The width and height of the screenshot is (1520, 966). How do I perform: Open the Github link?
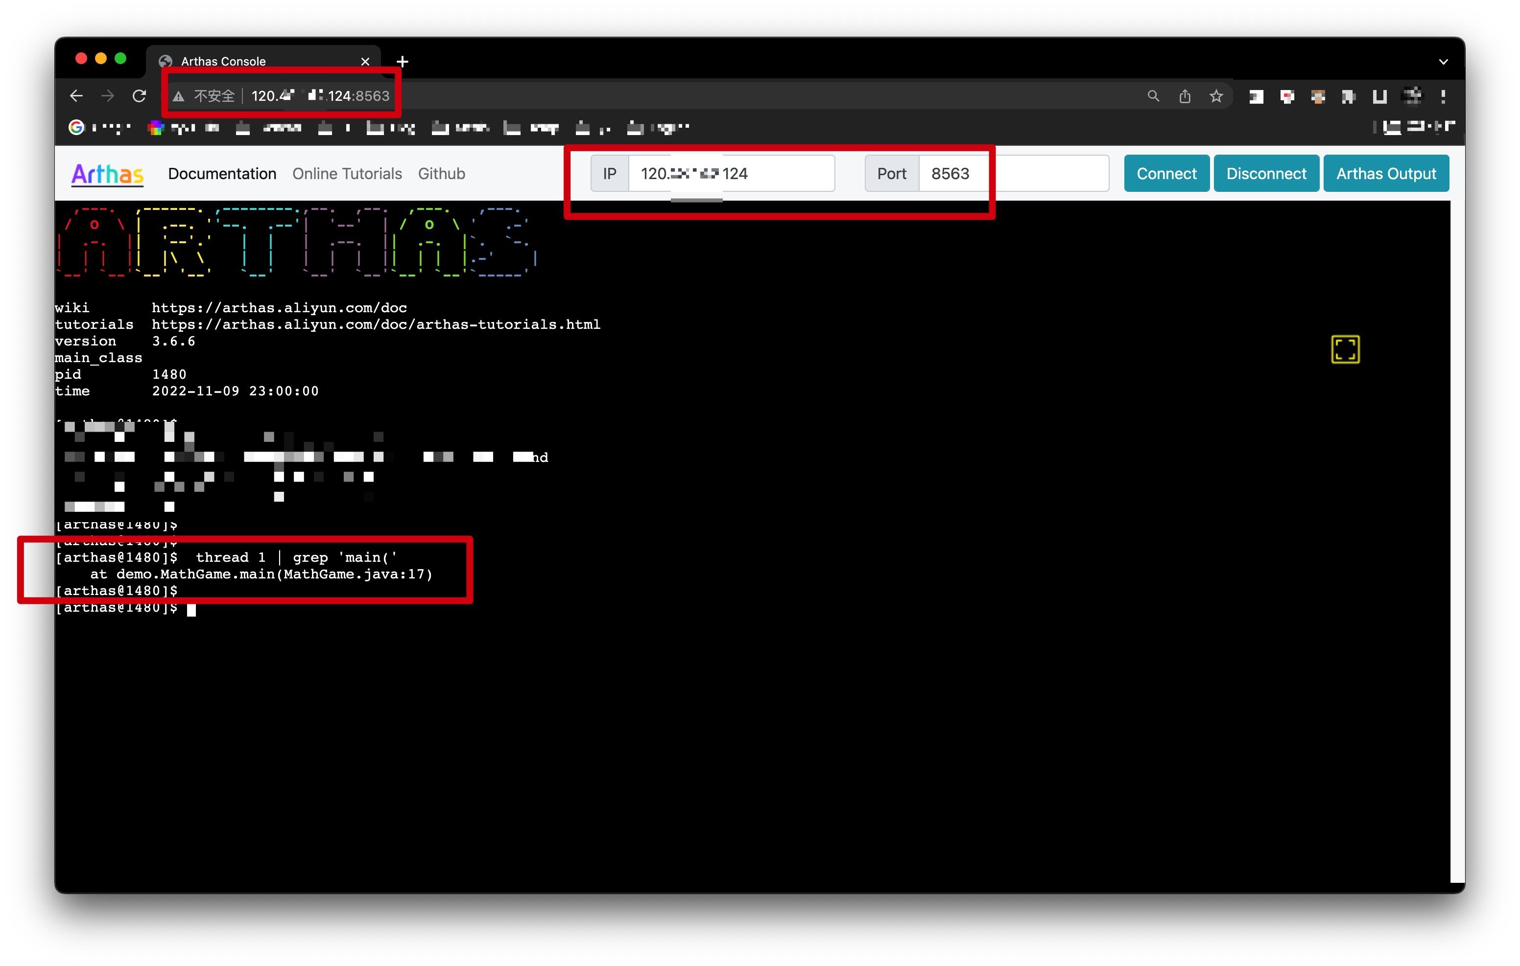point(441,174)
